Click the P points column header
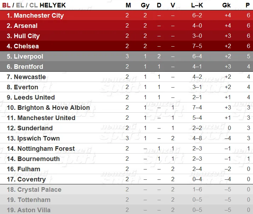The width and height of the screenshot is (253, 214). pos(248,5)
